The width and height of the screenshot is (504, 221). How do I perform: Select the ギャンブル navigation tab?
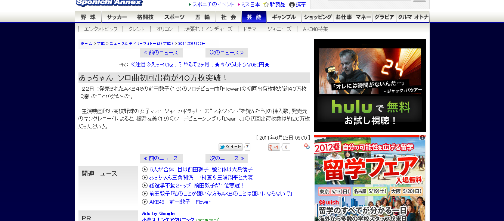tap(284, 17)
